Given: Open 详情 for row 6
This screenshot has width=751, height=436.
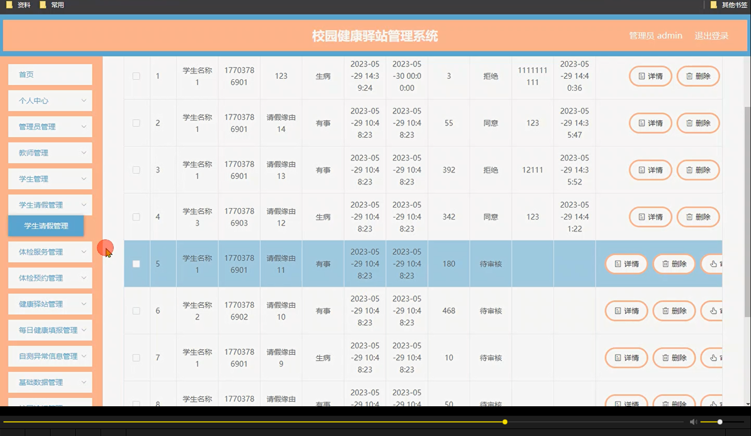Looking at the screenshot, I should [x=627, y=311].
